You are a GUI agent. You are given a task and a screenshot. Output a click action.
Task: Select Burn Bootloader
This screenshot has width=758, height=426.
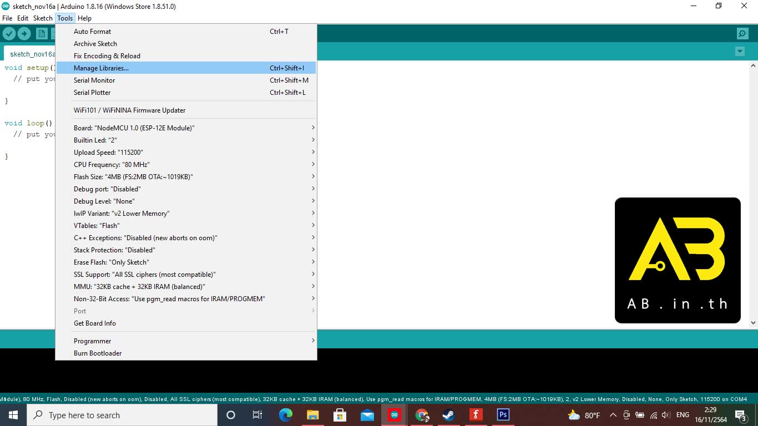tap(186, 353)
